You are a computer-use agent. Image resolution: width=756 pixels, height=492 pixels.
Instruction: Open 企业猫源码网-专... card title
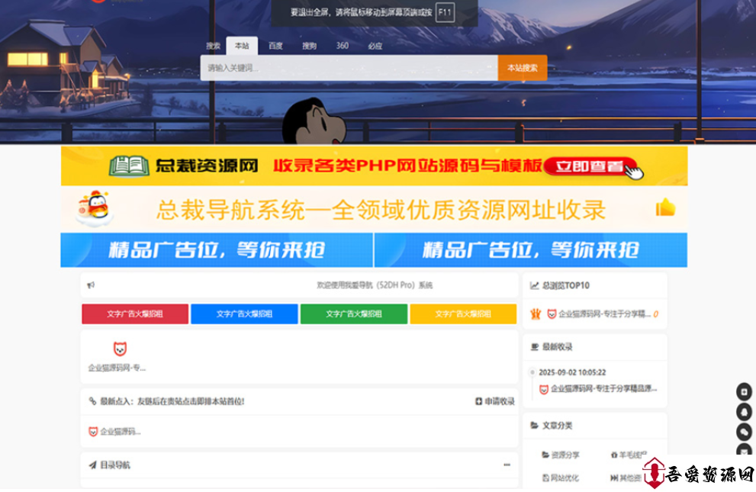click(117, 368)
